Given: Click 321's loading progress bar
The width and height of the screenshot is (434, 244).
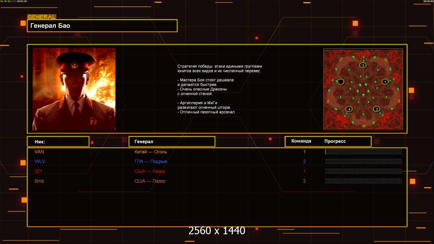Looking at the screenshot, I should (x=364, y=171).
